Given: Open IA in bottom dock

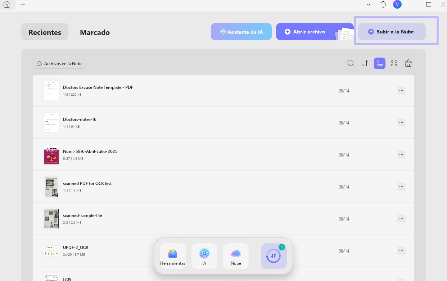Looking at the screenshot, I should point(204,256).
